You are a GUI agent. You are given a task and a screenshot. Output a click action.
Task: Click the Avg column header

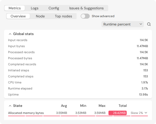(x=64, y=106)
